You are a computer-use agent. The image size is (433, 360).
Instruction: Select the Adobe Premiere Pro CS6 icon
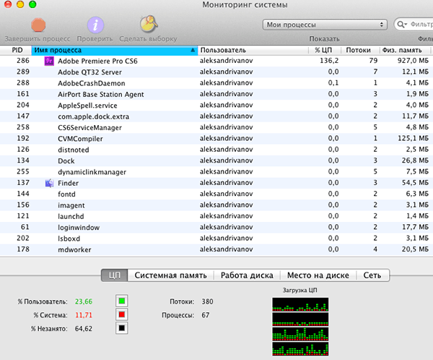[x=49, y=61]
